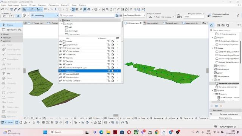Collapse the Документ section in Toolbox
242x136 pixels.
pyautogui.click(x=12, y=41)
